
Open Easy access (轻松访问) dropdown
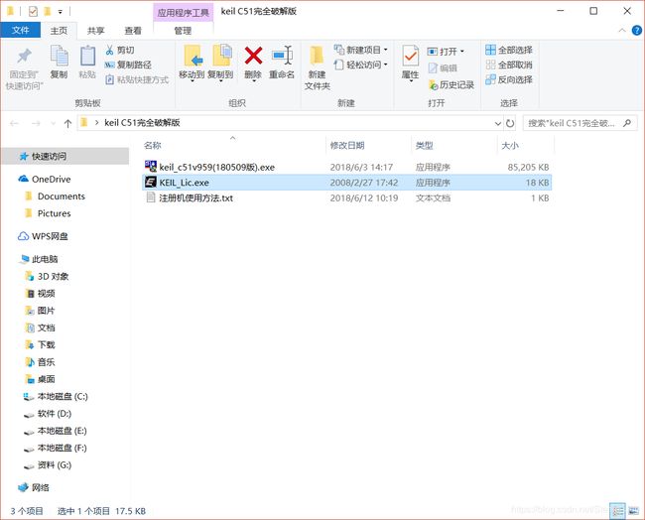point(361,65)
